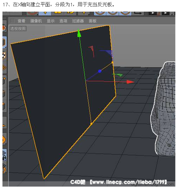This screenshot has width=176, height=188.
Task: Toggle the Y-axis lock button
Action: 113,13
